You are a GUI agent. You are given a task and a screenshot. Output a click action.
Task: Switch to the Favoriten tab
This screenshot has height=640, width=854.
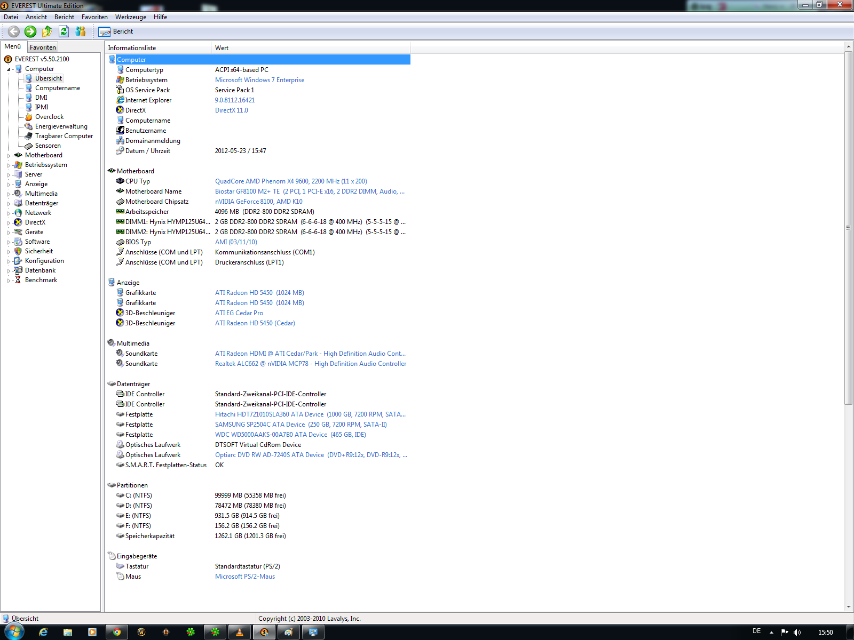[43, 47]
